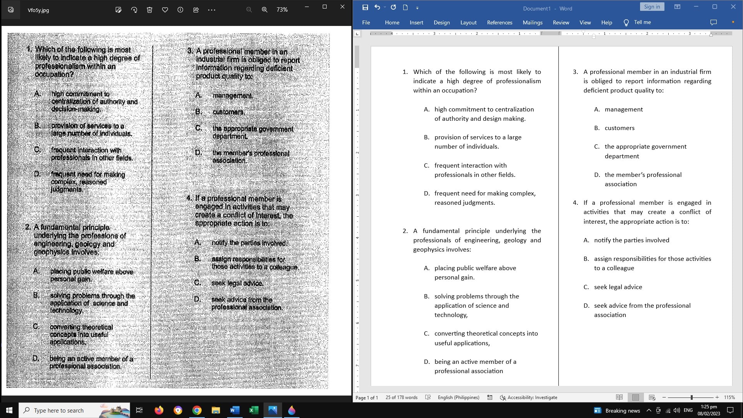
Task: Save the Word document with the floppy icon
Action: pyautogui.click(x=365, y=7)
